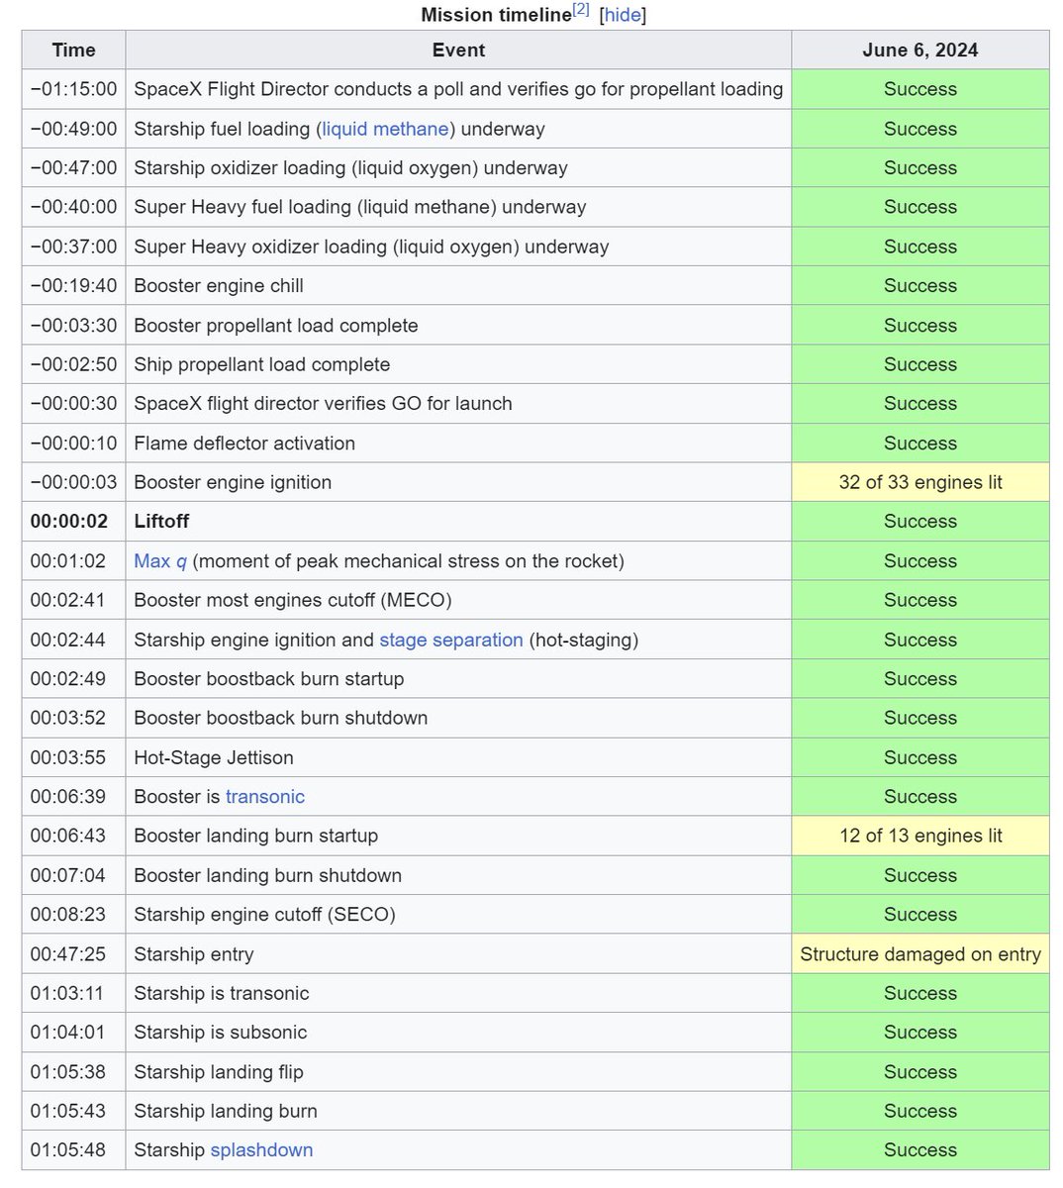
Task: Click the 00:07:04 time cell
Action: pyautogui.click(x=73, y=875)
